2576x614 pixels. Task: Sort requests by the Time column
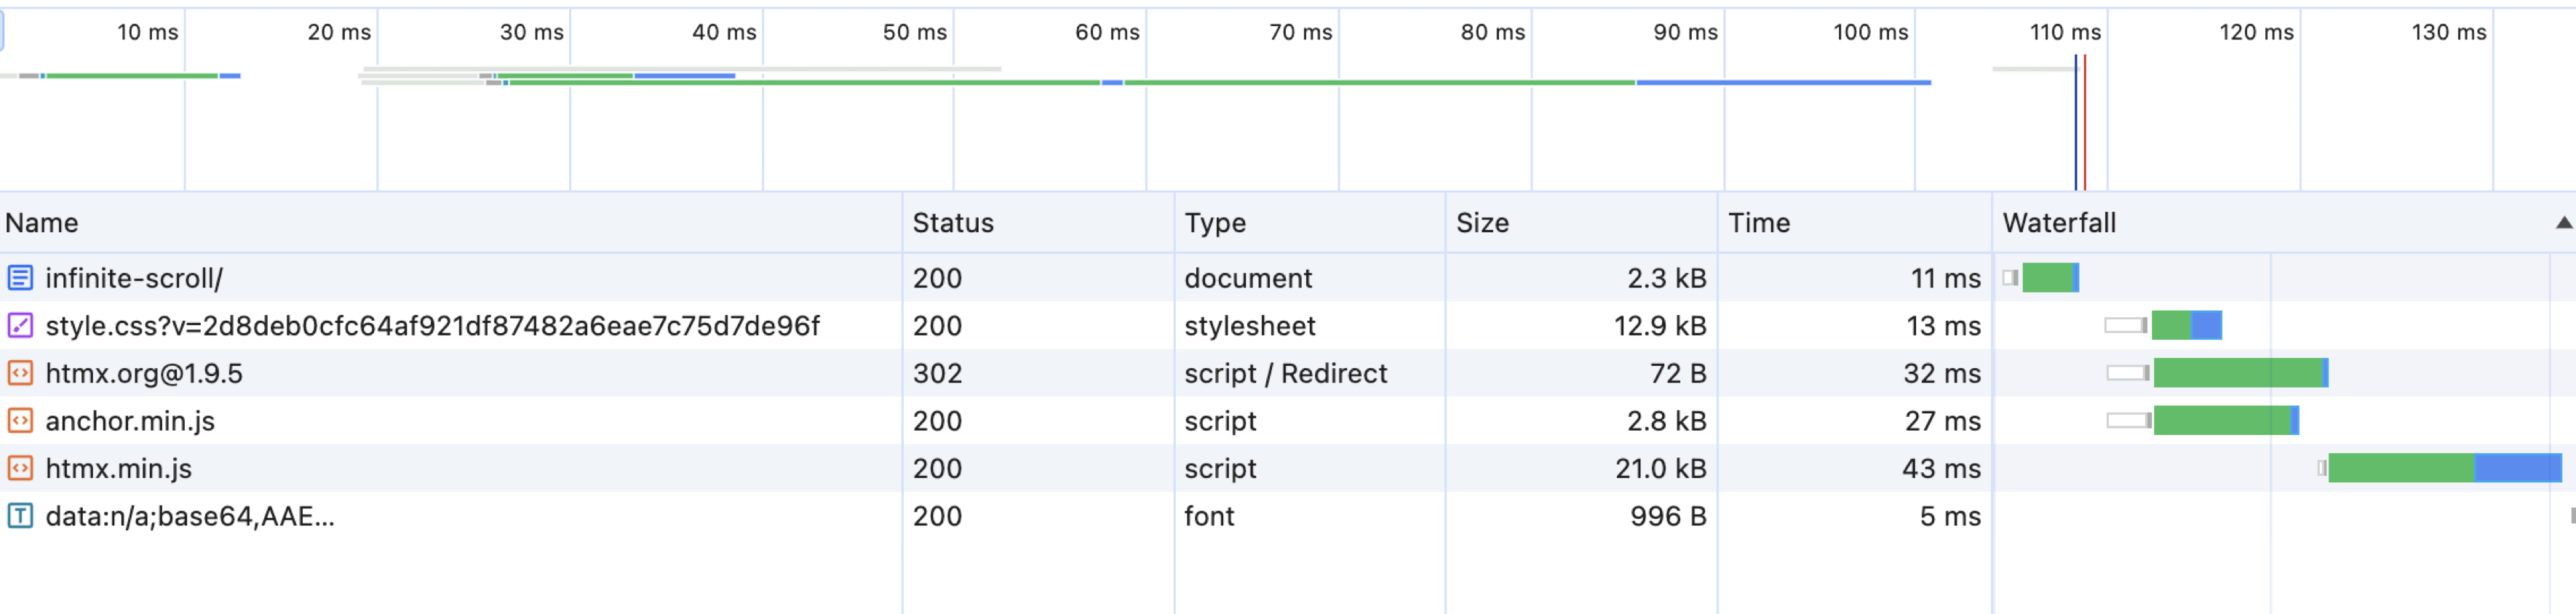tap(1855, 223)
